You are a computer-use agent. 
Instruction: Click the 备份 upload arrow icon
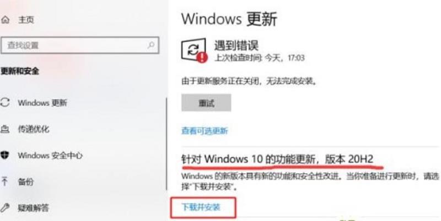coord(4,181)
